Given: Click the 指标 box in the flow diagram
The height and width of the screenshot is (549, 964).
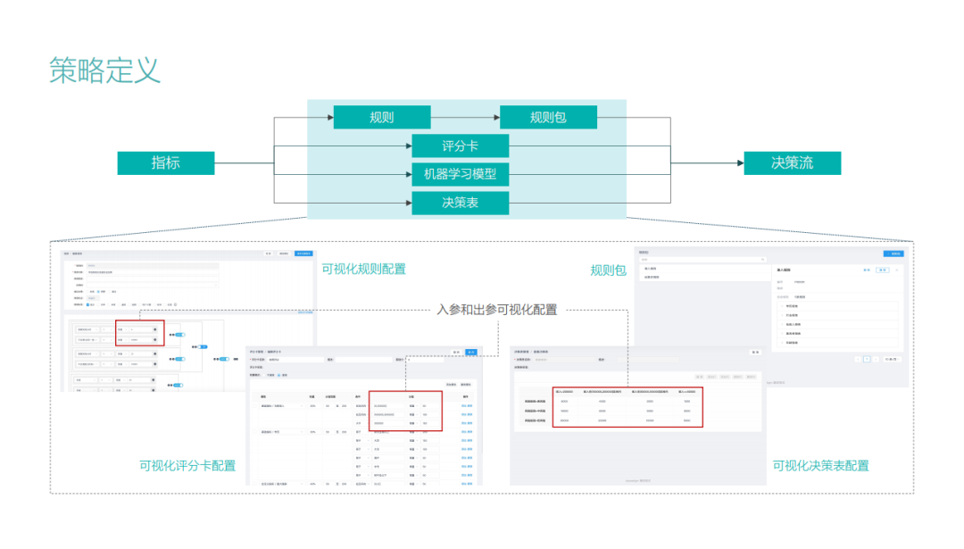Looking at the screenshot, I should click(166, 163).
